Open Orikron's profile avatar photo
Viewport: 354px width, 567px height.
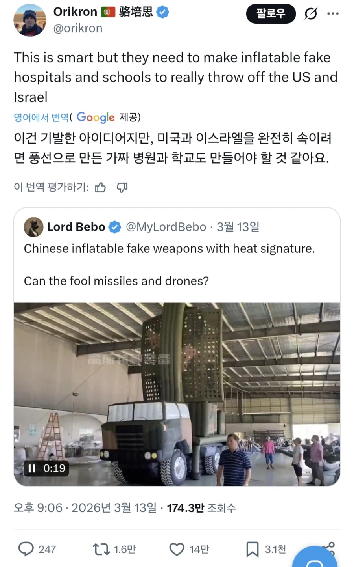30,20
